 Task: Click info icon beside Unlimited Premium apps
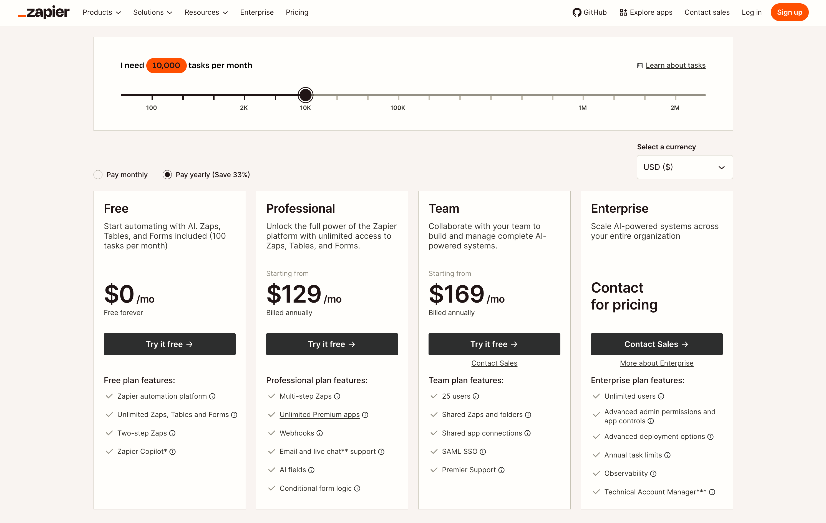point(365,415)
